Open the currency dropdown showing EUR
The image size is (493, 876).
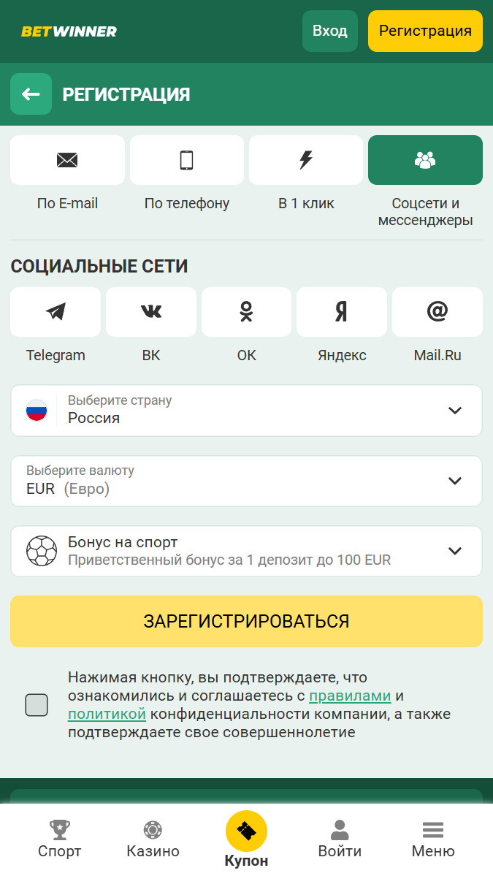point(246,481)
